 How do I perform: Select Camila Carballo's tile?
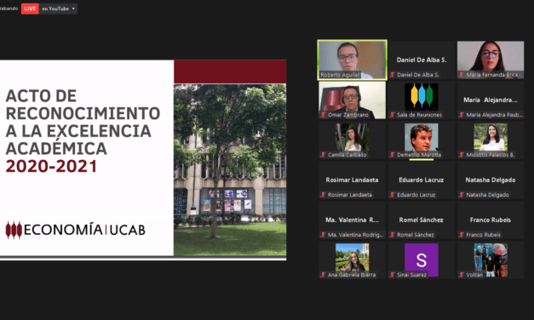[x=352, y=140]
